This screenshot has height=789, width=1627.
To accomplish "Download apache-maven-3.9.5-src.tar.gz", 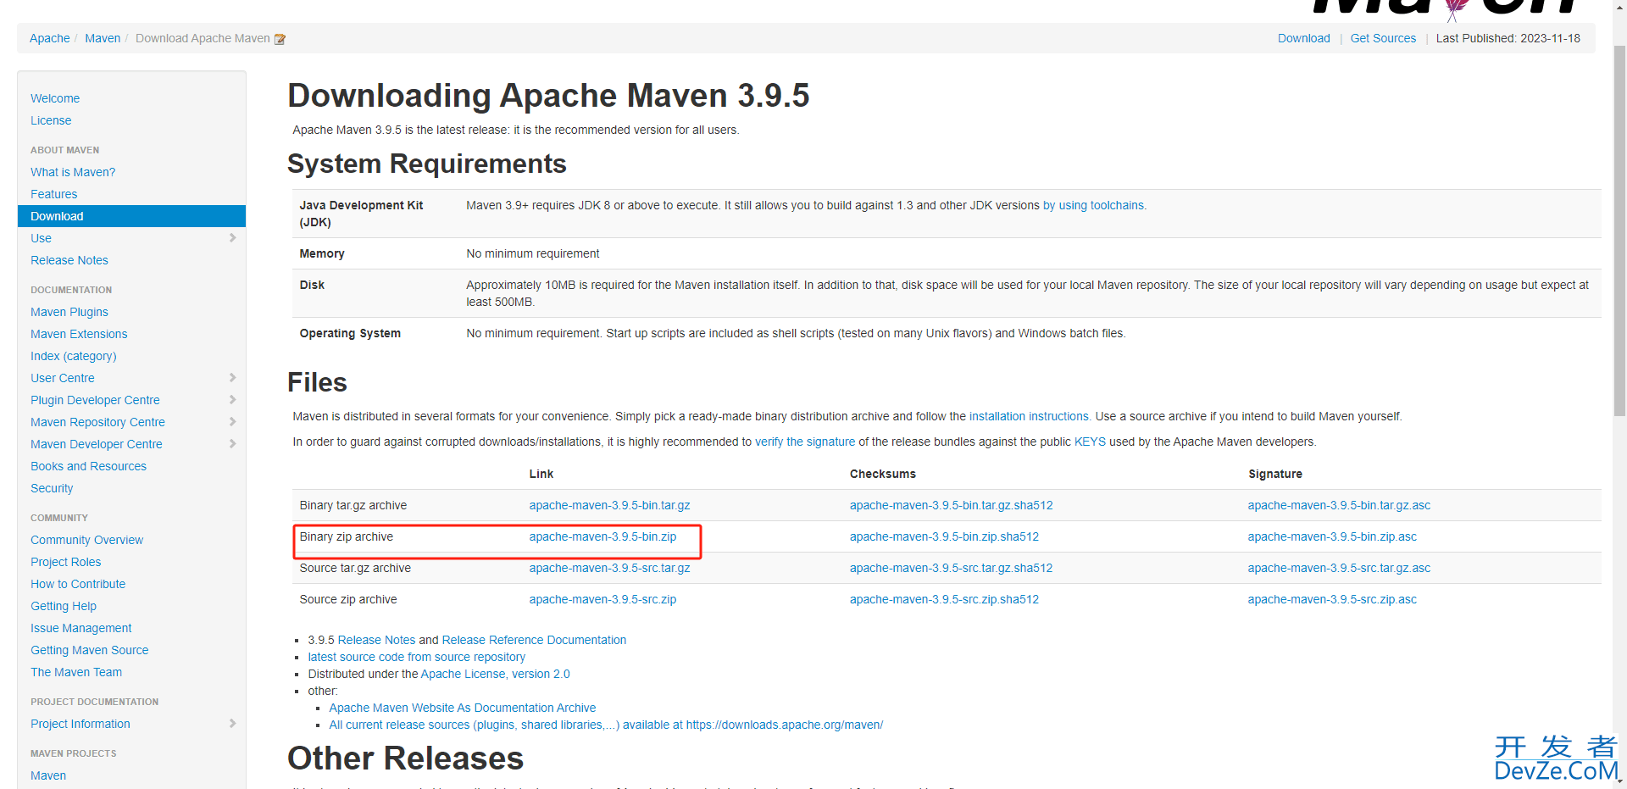I will coord(609,568).
